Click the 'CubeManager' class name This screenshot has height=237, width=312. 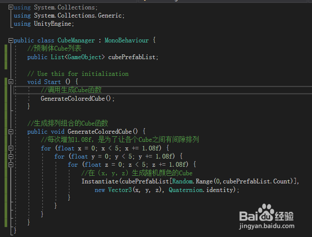tap(76, 40)
